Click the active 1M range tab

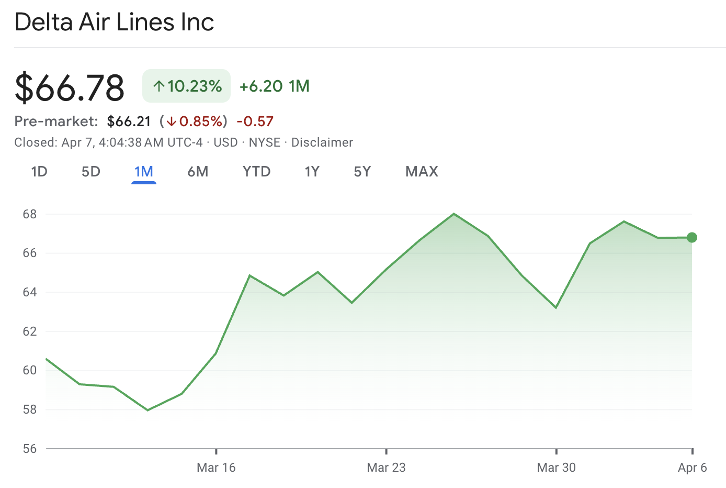point(144,172)
